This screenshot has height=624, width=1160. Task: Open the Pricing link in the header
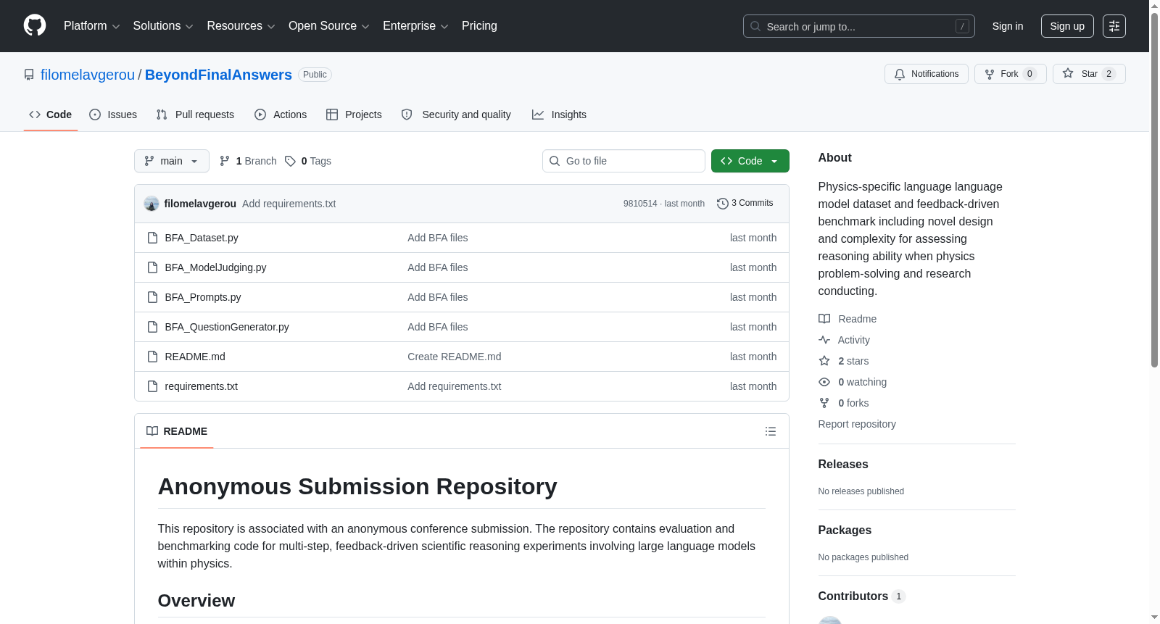pos(479,26)
